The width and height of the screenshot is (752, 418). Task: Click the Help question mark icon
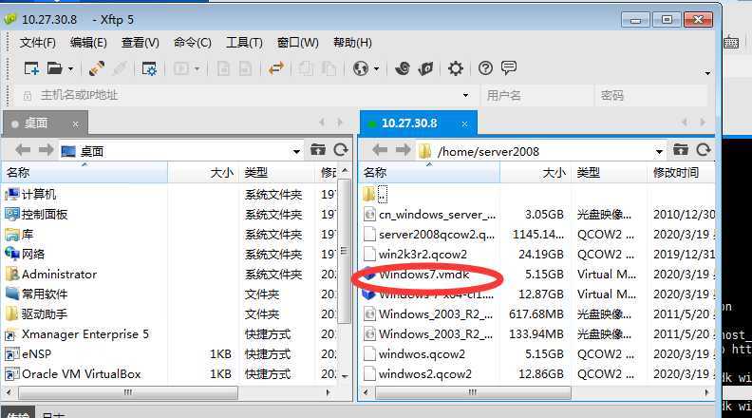pos(485,68)
